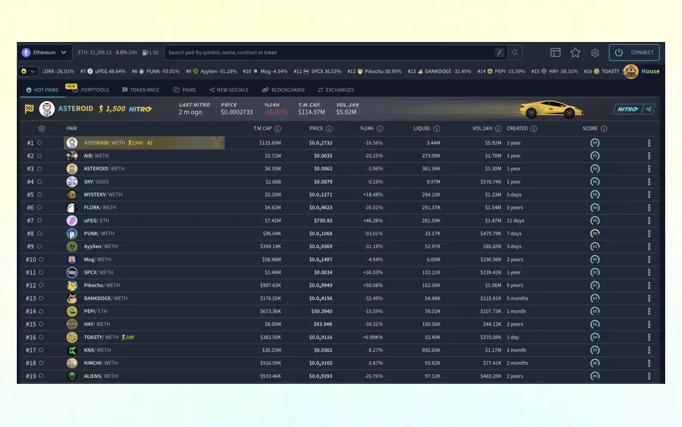This screenshot has height=427, width=682.
Task: Click the gas price indicator 1.90
Action: pyautogui.click(x=151, y=53)
